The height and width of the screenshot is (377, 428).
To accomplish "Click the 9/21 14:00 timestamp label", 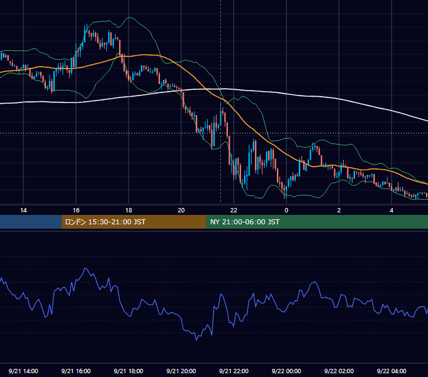I will pyautogui.click(x=23, y=371).
